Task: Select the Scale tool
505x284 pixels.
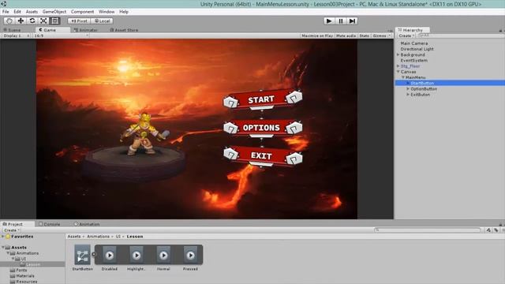Action: point(43,21)
